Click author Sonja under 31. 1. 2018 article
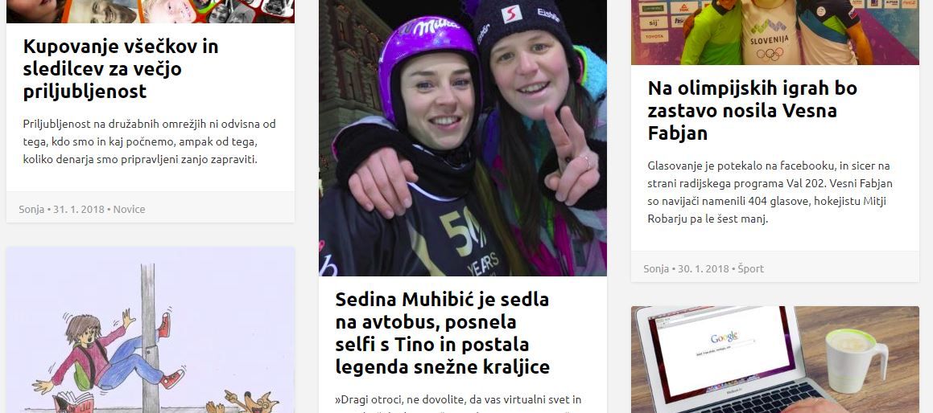Screen dimensions: 933x413 [x=31, y=209]
